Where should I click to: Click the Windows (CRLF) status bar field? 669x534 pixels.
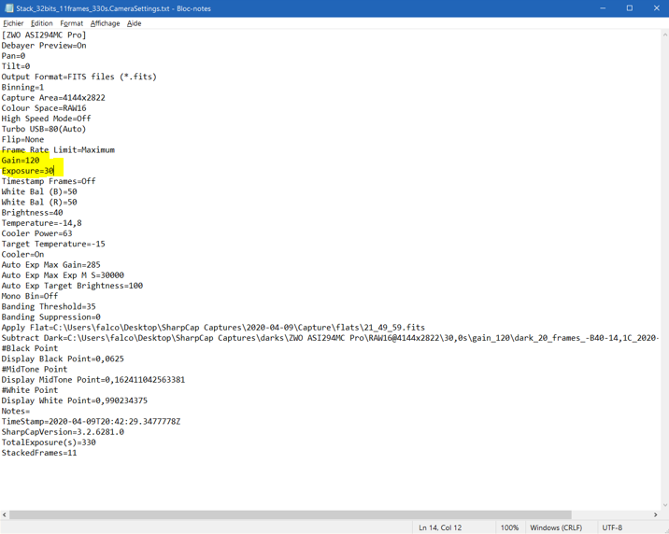tap(556, 527)
